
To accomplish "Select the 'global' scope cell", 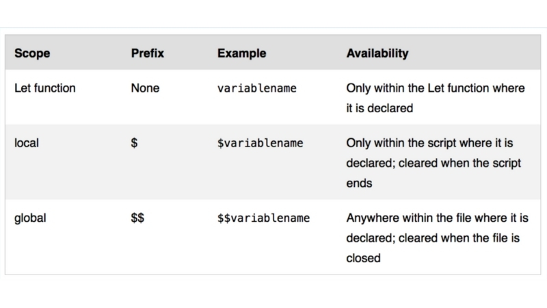I will point(29,218).
